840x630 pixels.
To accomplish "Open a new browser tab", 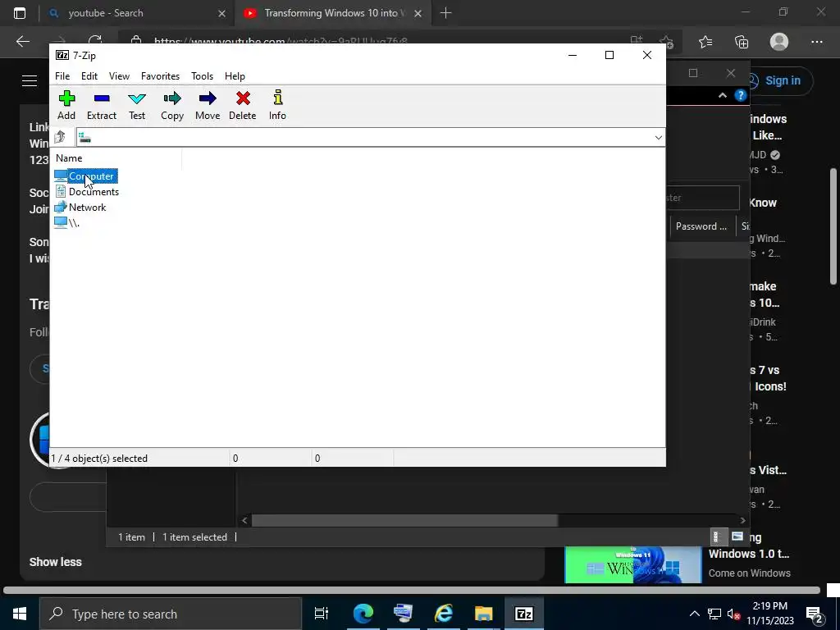I will [x=445, y=13].
